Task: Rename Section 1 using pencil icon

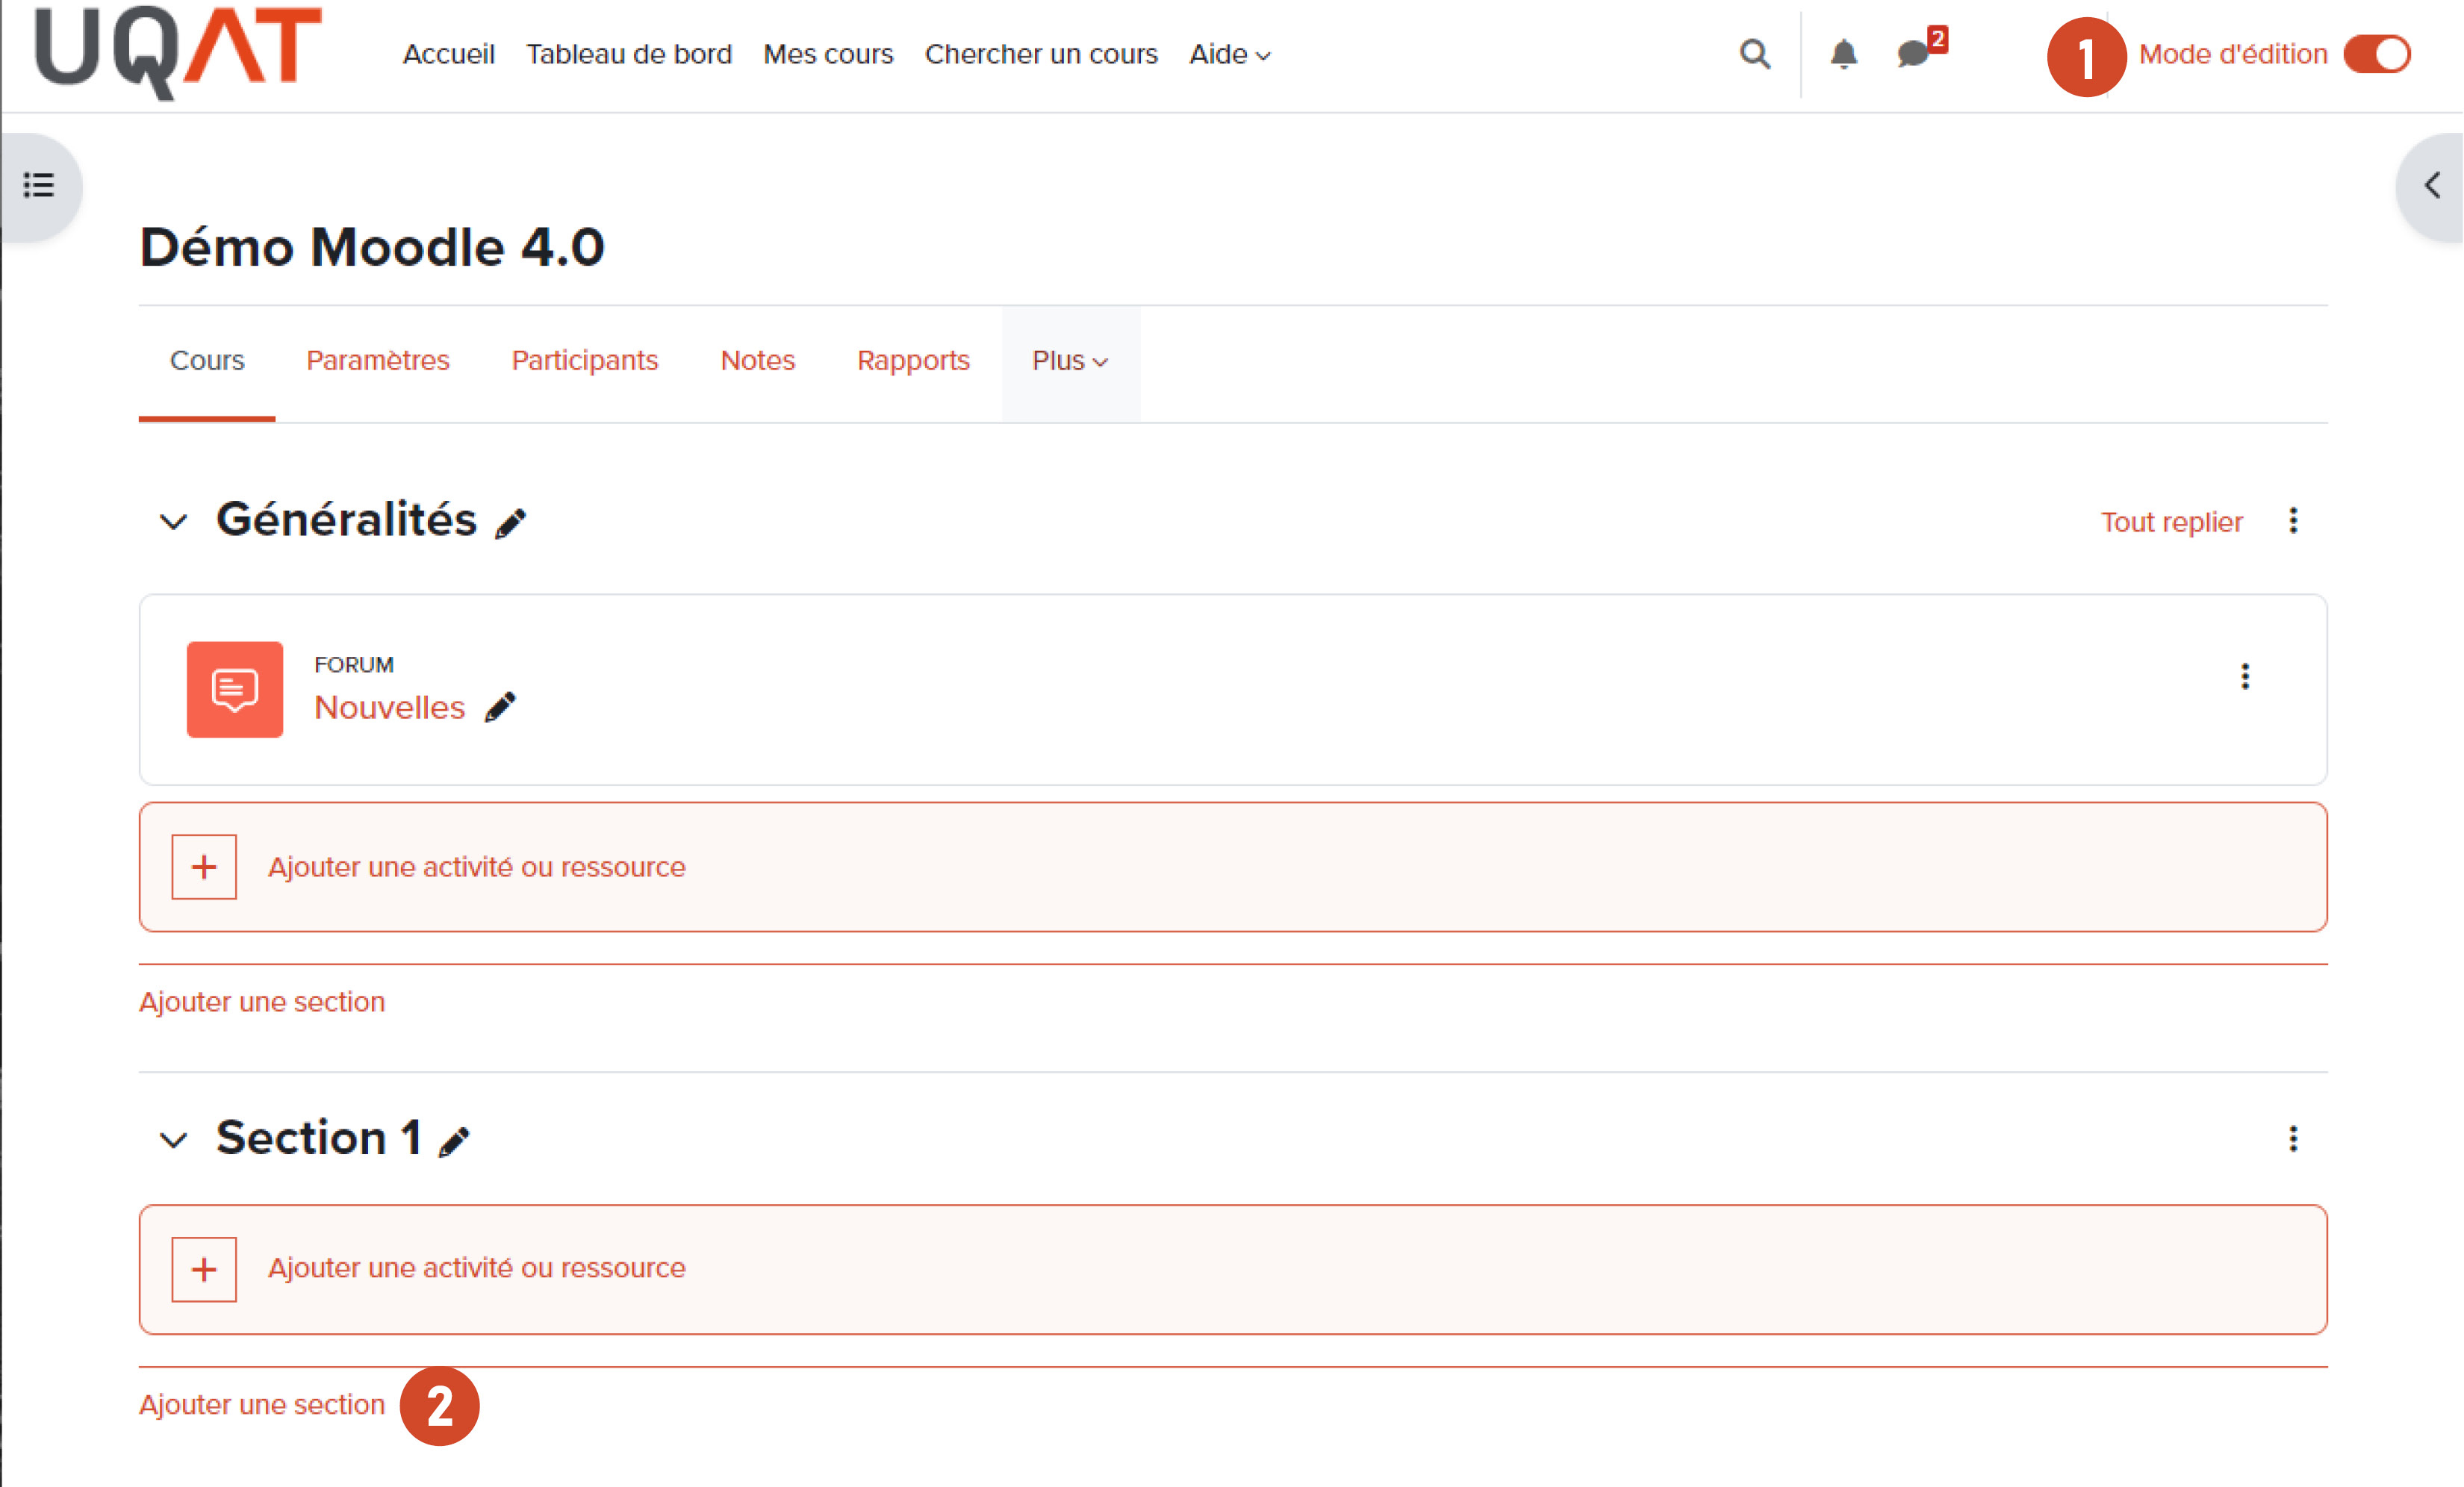Action: tap(454, 1141)
